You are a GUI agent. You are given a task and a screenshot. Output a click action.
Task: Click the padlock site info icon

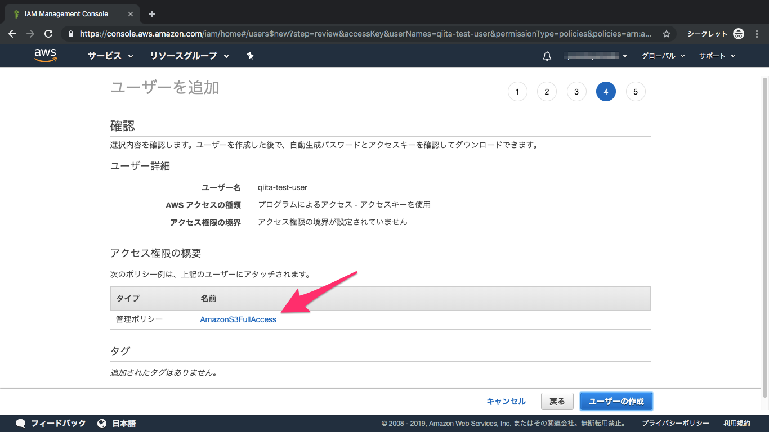[71, 34]
